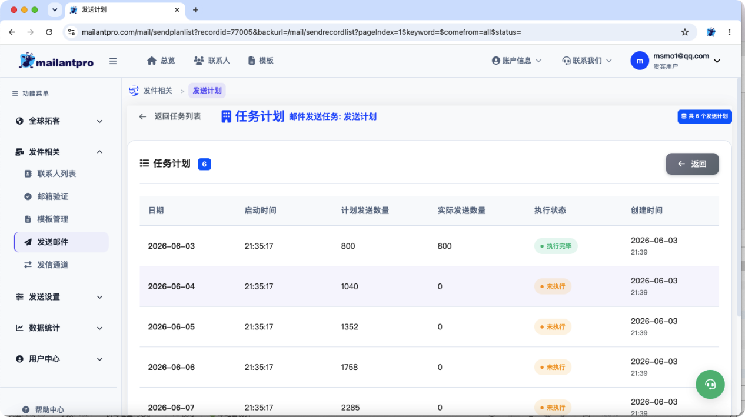The image size is (745, 417).
Task: Reload the page
Action: pyautogui.click(x=49, y=32)
